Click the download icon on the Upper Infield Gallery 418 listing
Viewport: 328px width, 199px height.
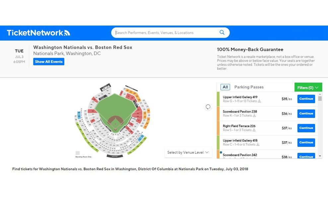(258, 144)
